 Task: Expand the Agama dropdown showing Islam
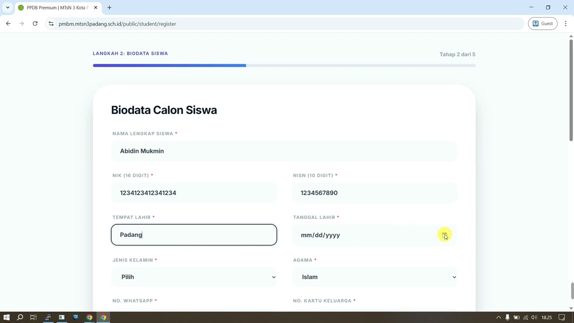[x=374, y=277]
